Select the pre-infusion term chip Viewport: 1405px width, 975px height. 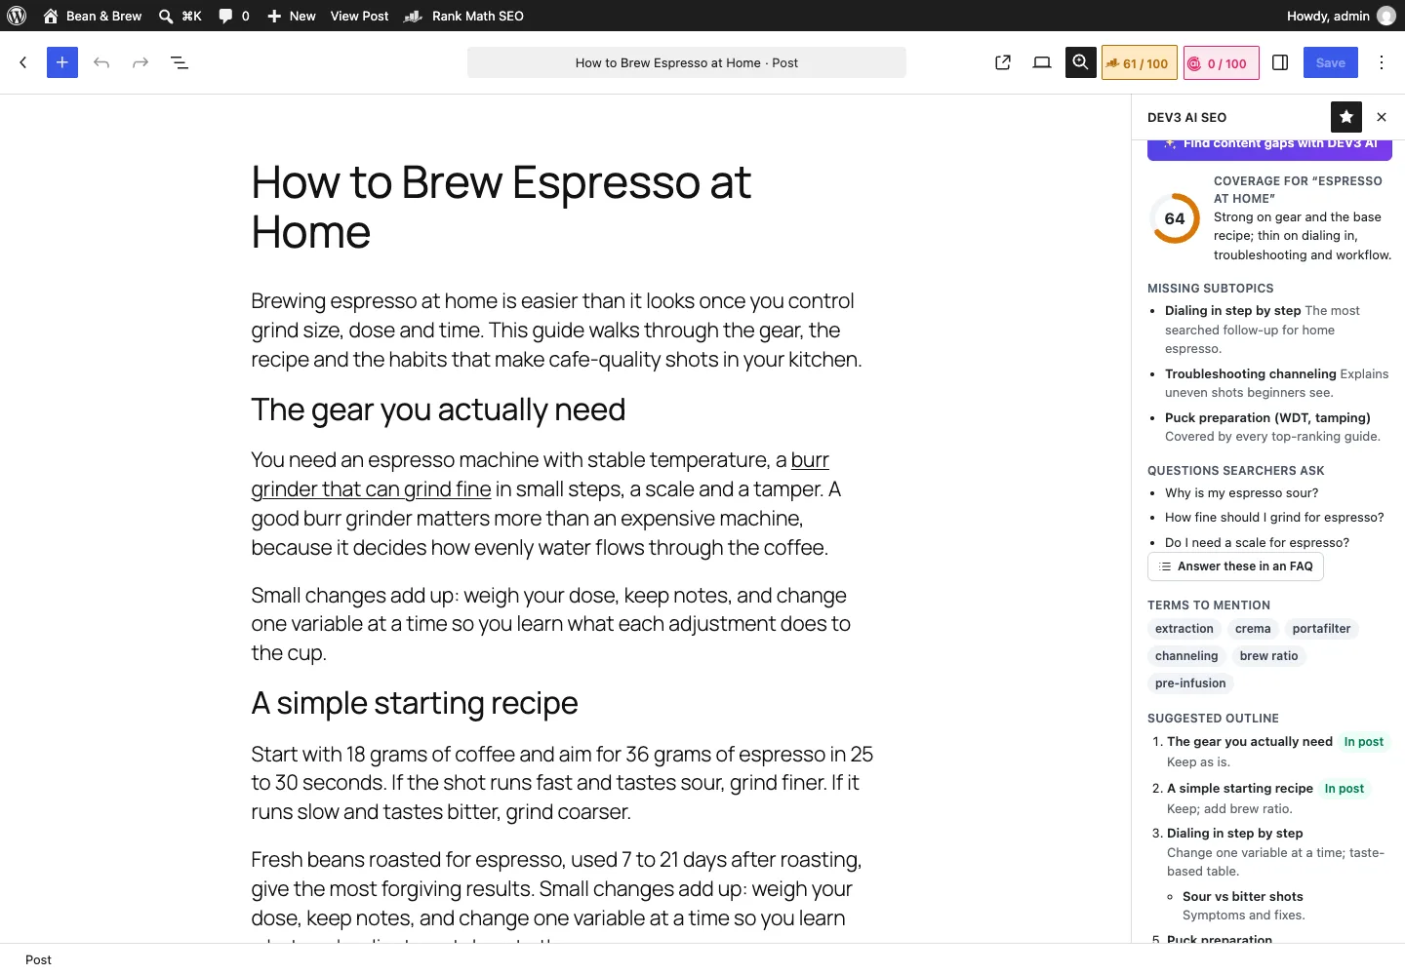[x=1190, y=683]
